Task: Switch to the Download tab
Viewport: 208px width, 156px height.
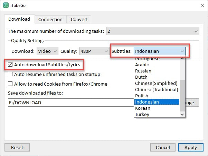Action: tap(19, 19)
